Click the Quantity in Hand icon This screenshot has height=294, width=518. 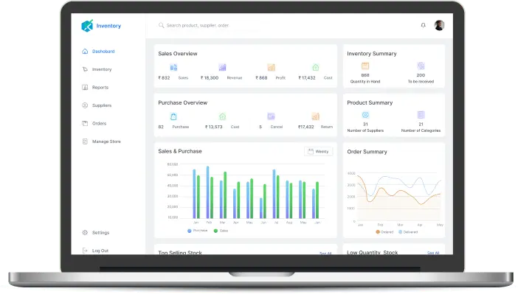[x=365, y=66]
